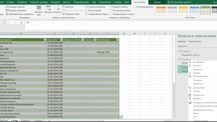217x122 pixels.
Task: Click Преобразовать в диапазон
Action: tap(20, 14)
